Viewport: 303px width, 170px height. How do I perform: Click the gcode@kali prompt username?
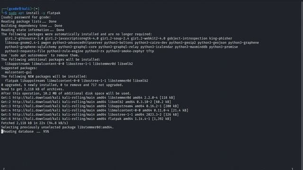coord(19,8)
